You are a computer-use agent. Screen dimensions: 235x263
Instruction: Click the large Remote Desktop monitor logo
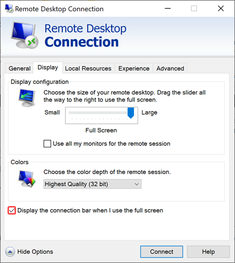point(25,35)
